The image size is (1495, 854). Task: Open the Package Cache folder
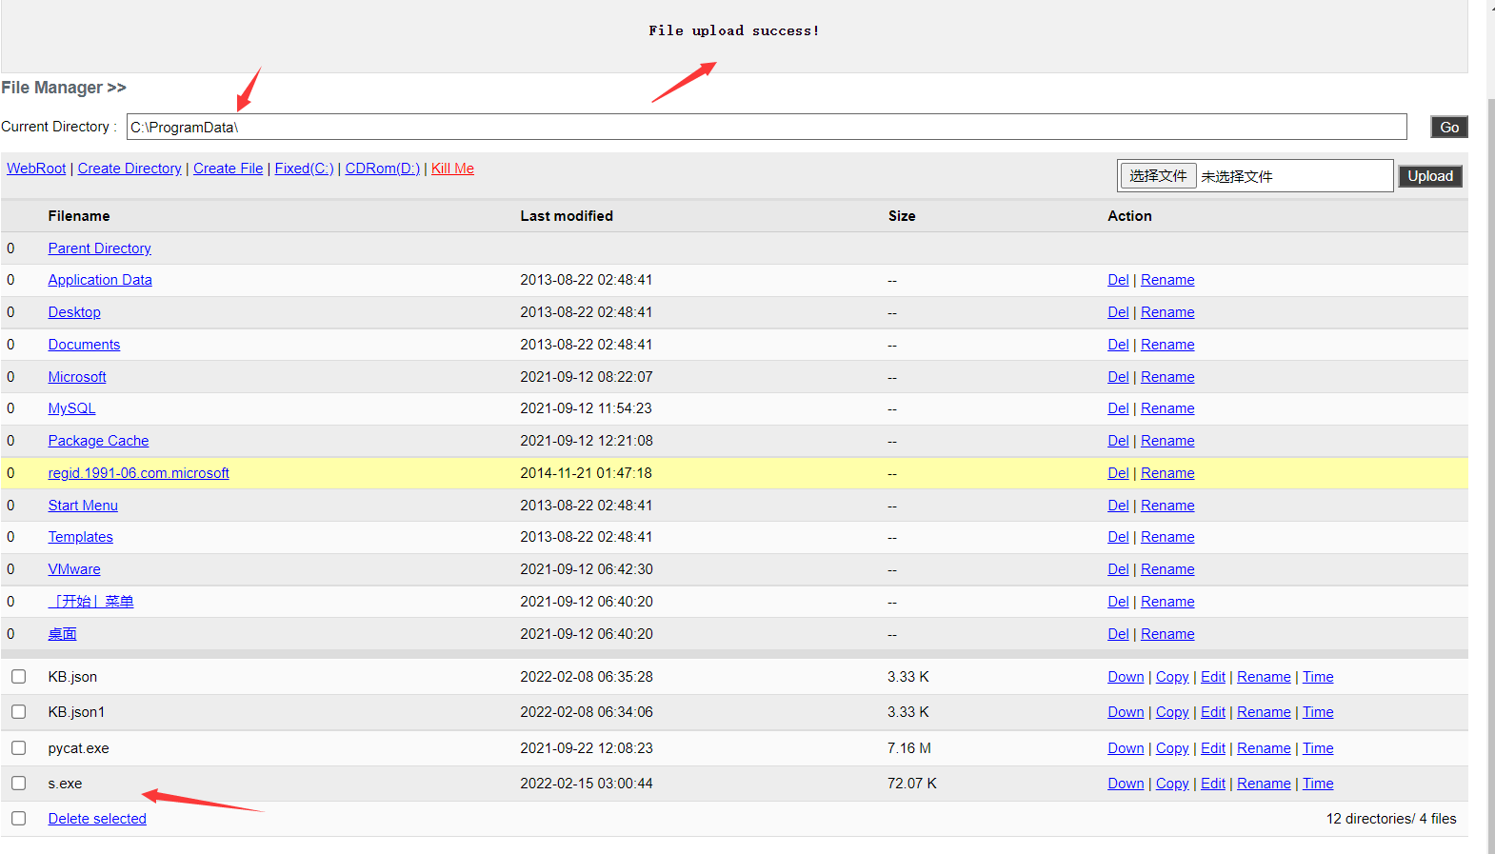point(98,441)
